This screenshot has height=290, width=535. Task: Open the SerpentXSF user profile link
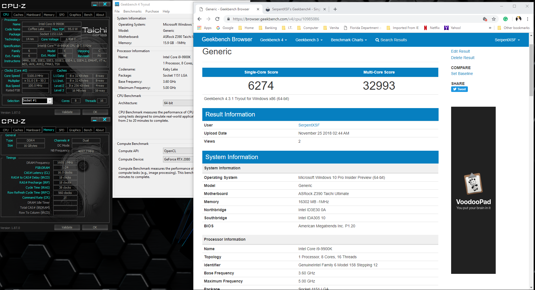click(x=309, y=125)
